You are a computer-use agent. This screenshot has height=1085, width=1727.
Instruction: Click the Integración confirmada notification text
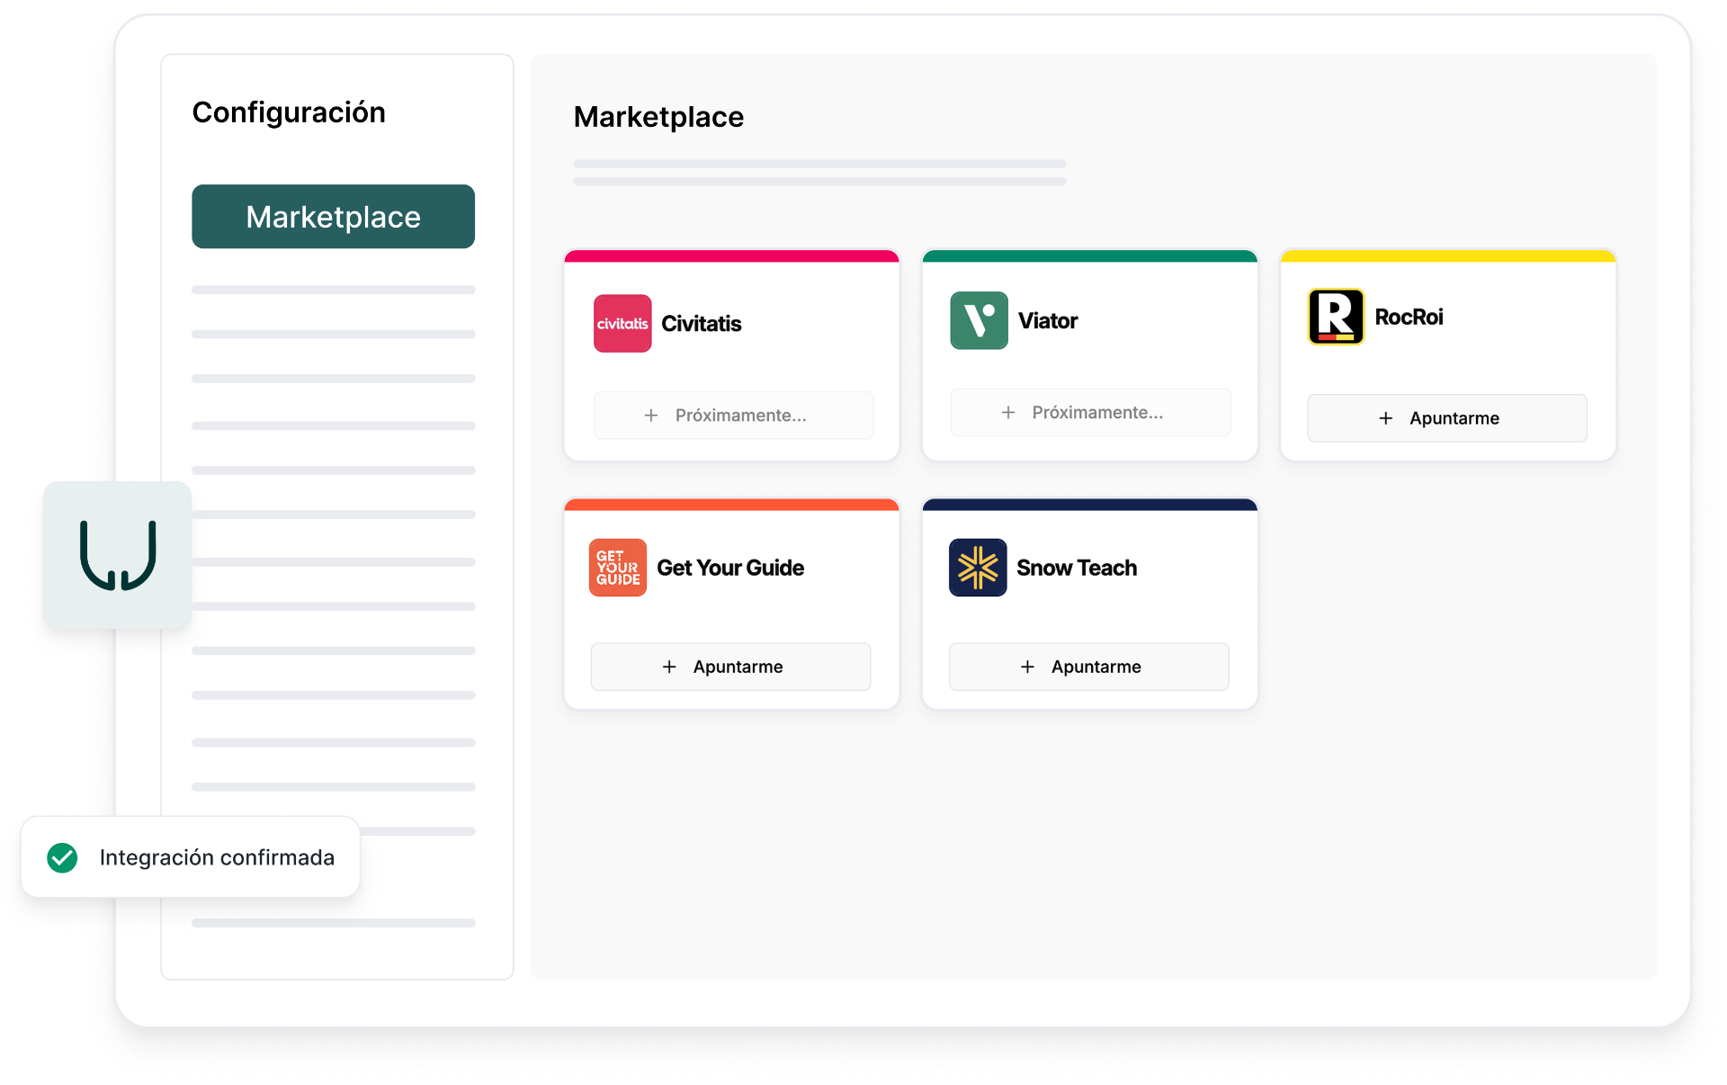[x=217, y=857]
